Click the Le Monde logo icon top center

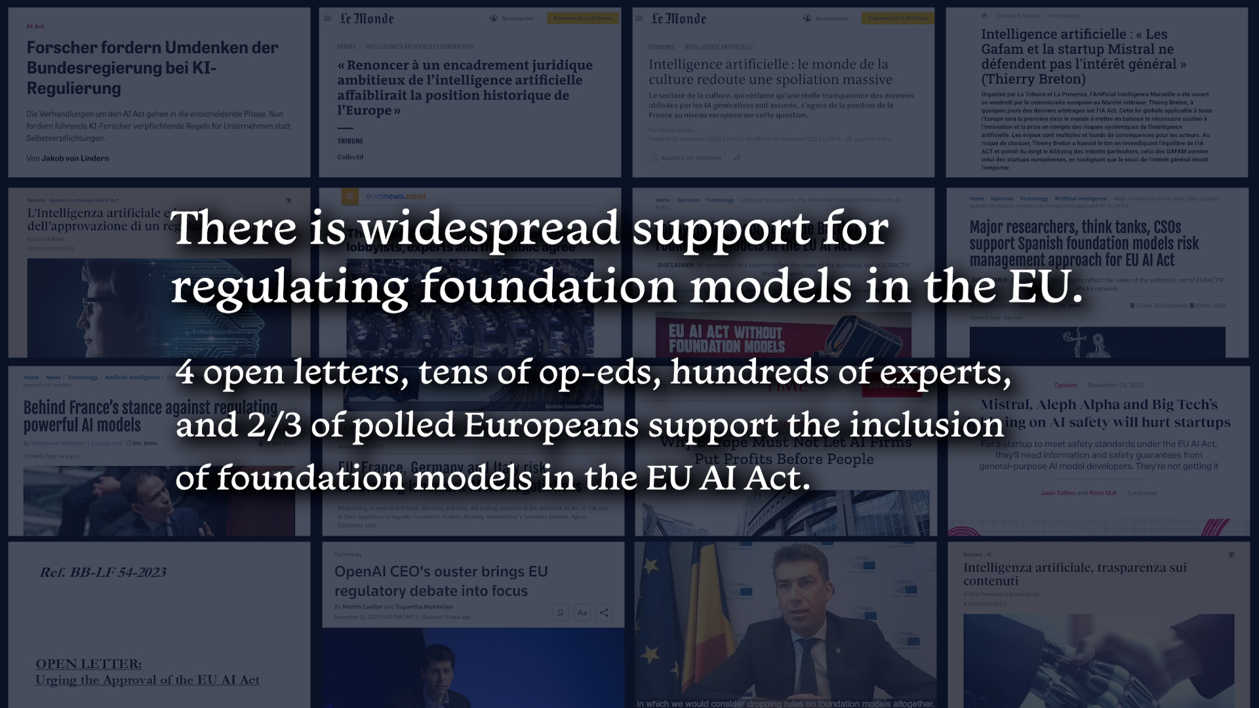(367, 18)
